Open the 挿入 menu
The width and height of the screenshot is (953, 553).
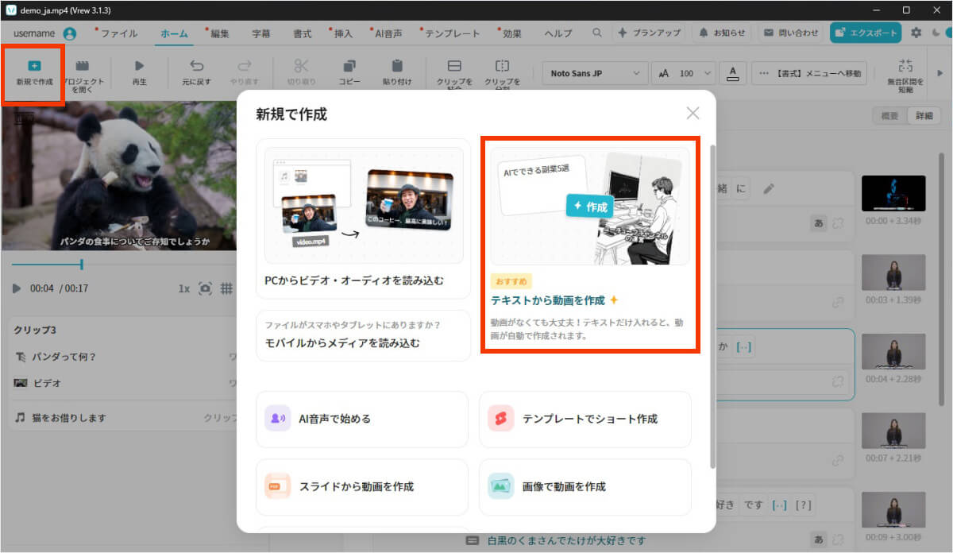tap(343, 33)
